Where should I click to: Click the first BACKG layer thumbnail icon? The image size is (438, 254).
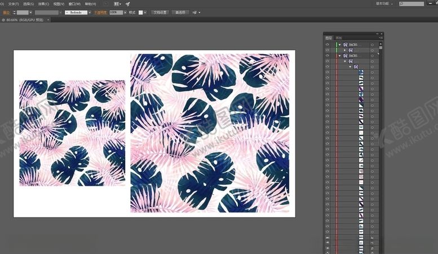coord(345,44)
